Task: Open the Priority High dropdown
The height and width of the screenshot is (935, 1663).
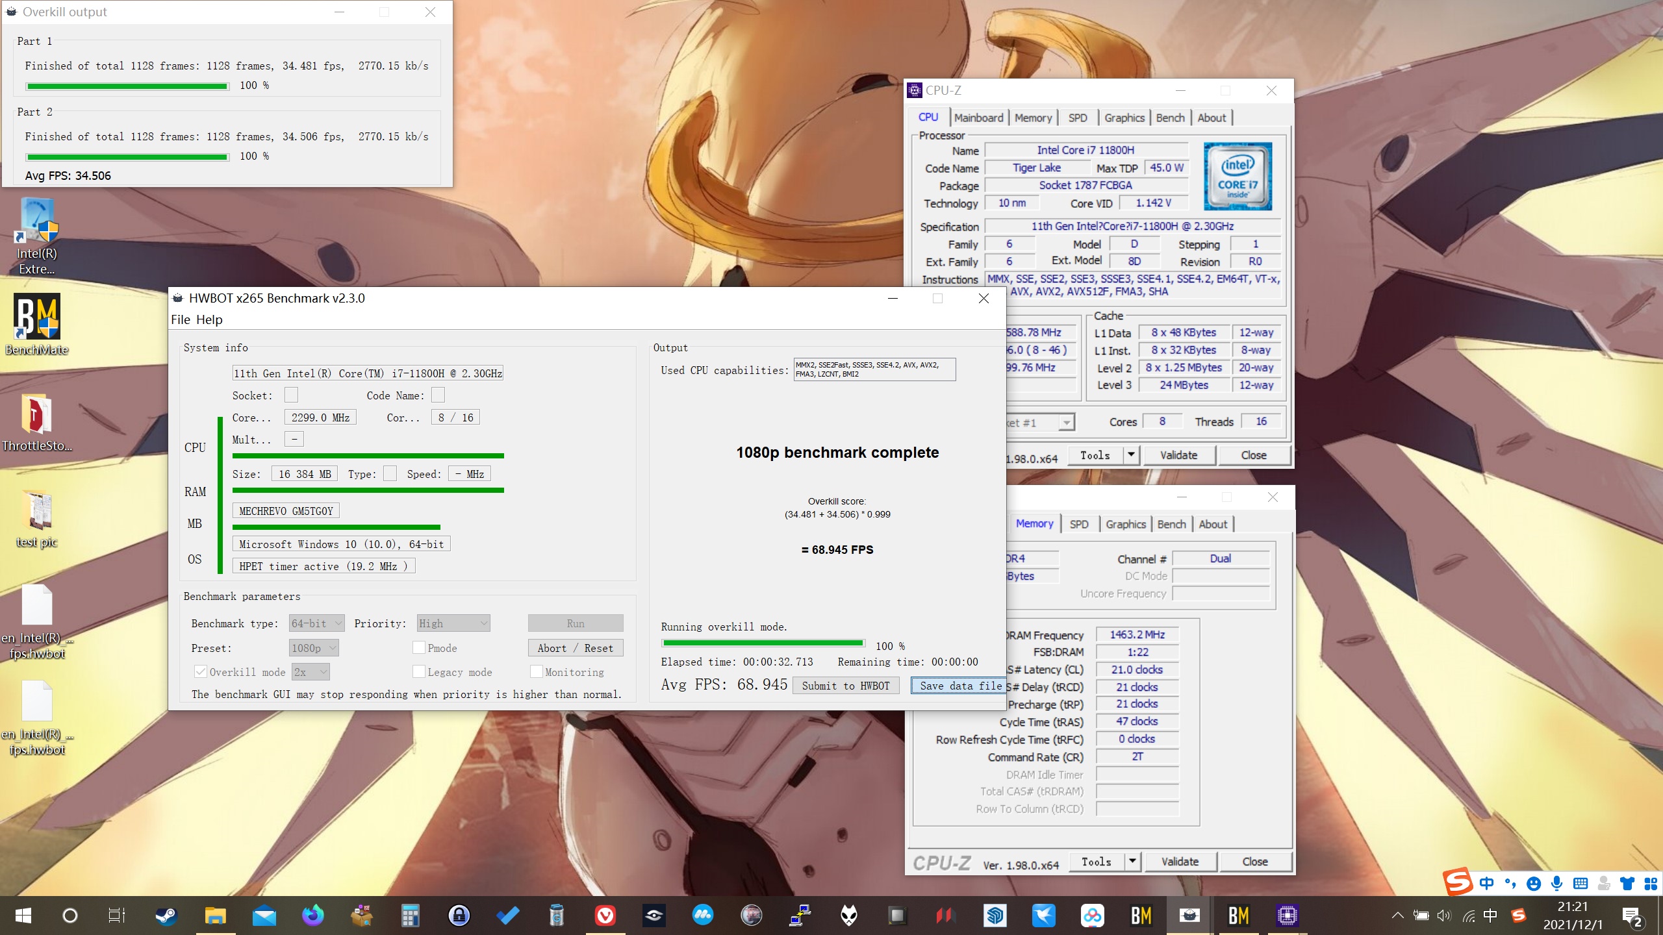Action: (x=453, y=623)
